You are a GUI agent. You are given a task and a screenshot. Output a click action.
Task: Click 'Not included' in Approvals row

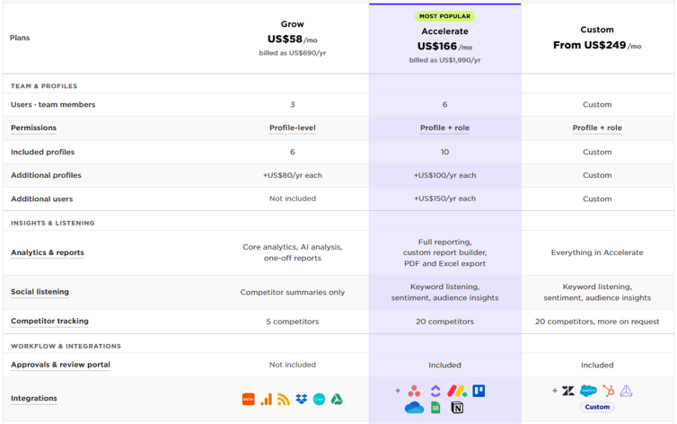click(293, 365)
